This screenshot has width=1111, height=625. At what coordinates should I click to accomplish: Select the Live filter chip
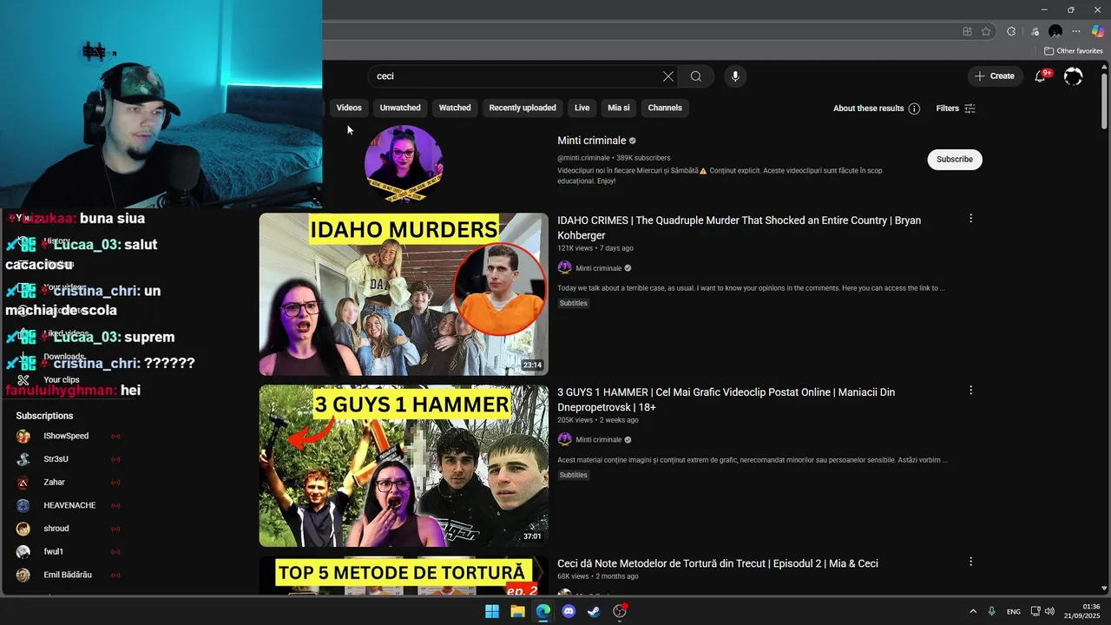(x=582, y=108)
